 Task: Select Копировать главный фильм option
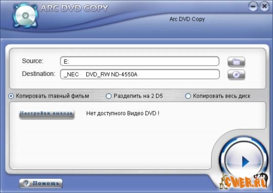point(49,96)
